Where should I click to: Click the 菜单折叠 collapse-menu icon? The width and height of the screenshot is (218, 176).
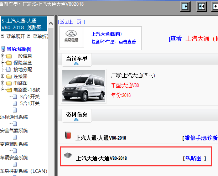pos(28,36)
